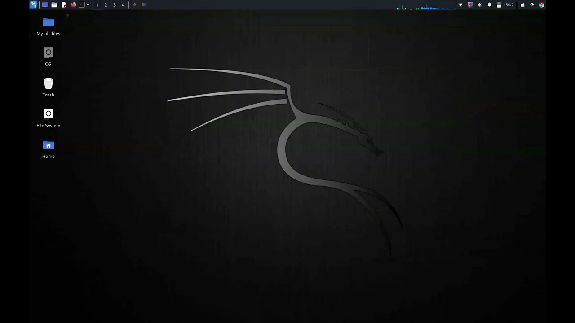This screenshot has width=575, height=323.
Task: Click the log out panel icon
Action: [532, 5]
